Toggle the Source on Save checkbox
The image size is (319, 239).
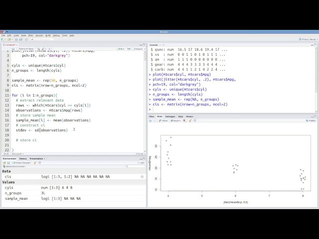18,49
